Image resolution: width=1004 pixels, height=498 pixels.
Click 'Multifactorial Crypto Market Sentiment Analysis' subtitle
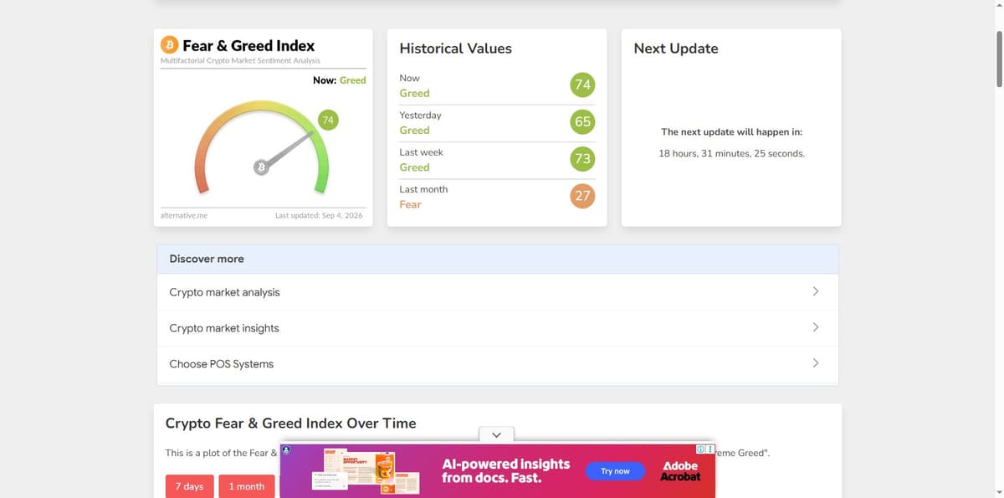[240, 61]
